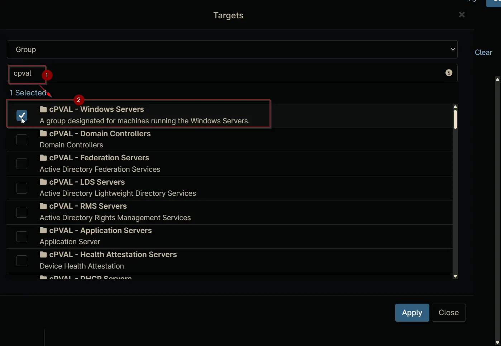The width and height of the screenshot is (501, 346).
Task: Click the list scrollbar up arrow
Action: (x=455, y=106)
